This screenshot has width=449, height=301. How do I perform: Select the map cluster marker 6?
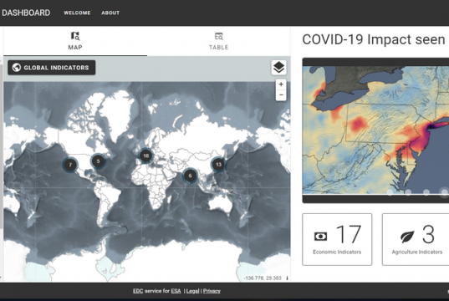(x=190, y=176)
